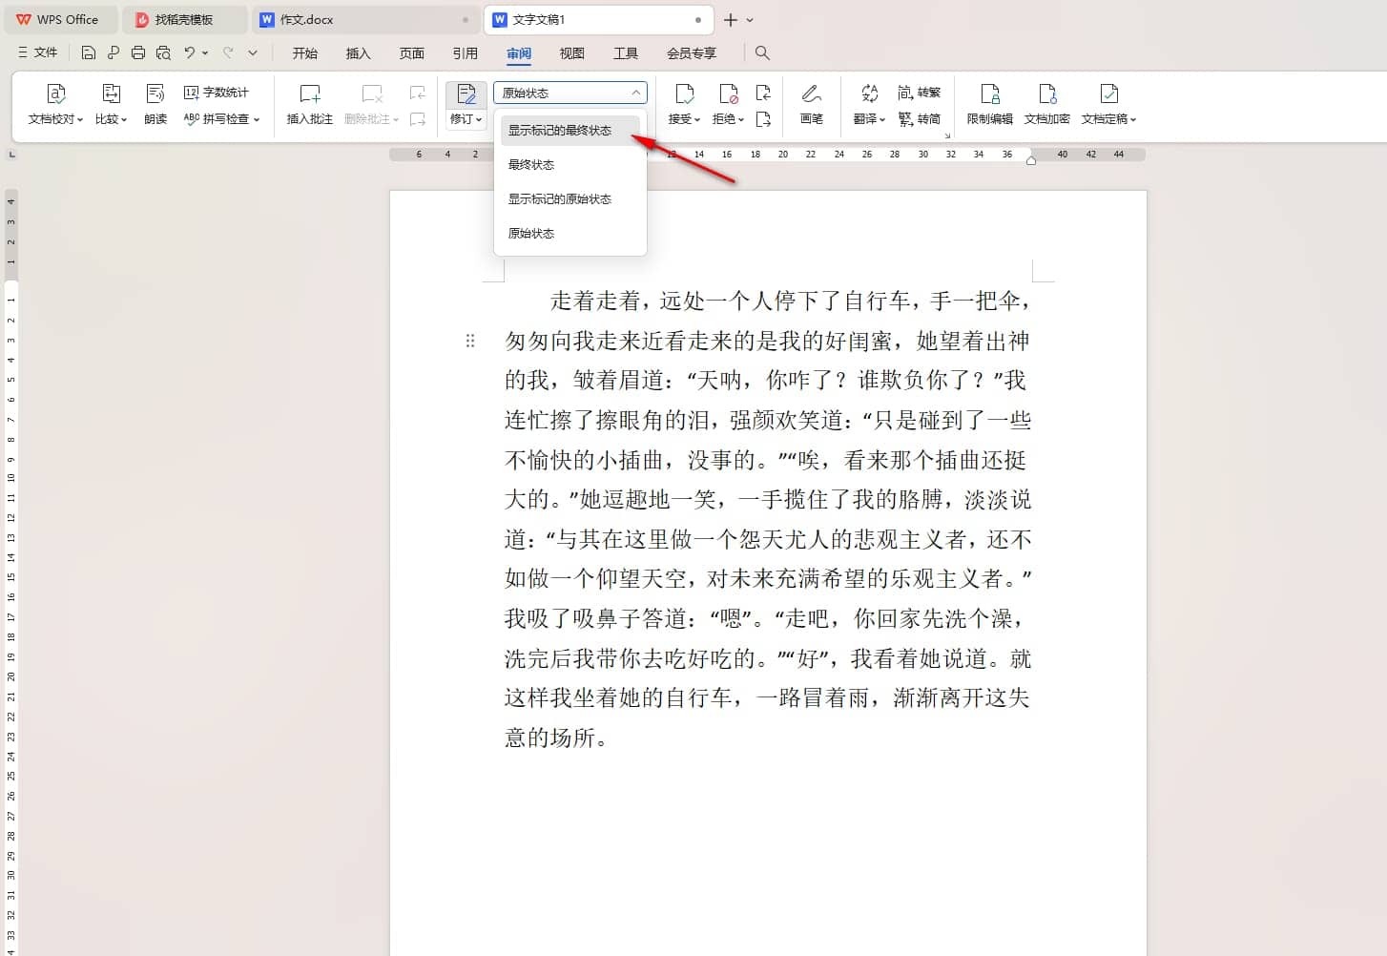Click the next comment icon
The height and width of the screenshot is (956, 1387).
418,119
